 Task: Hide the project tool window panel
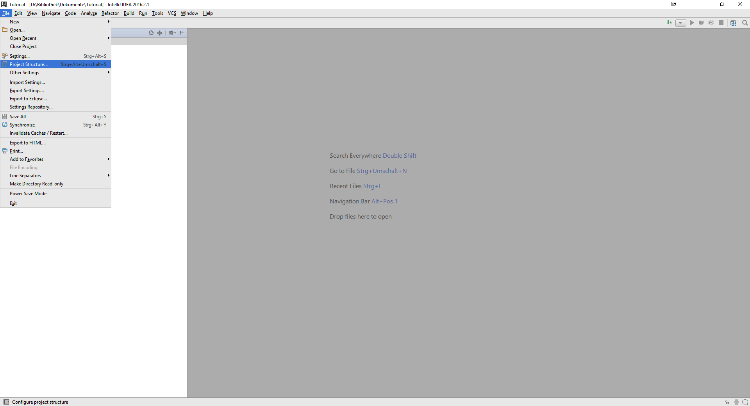coord(182,33)
